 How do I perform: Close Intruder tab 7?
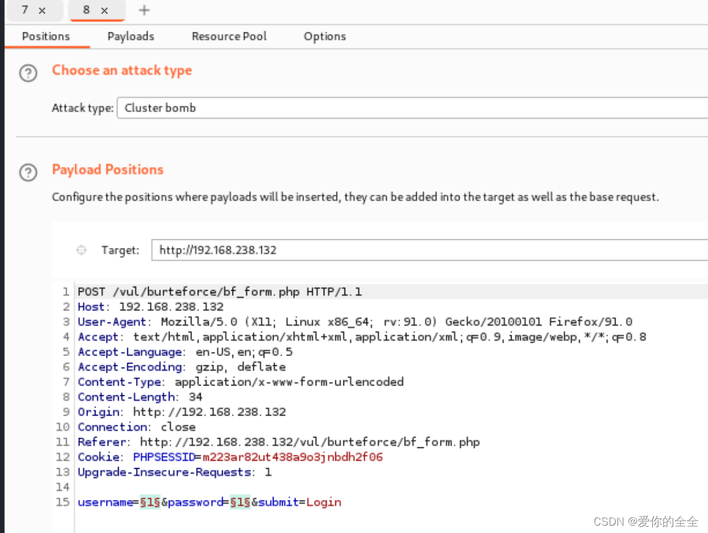click(42, 10)
